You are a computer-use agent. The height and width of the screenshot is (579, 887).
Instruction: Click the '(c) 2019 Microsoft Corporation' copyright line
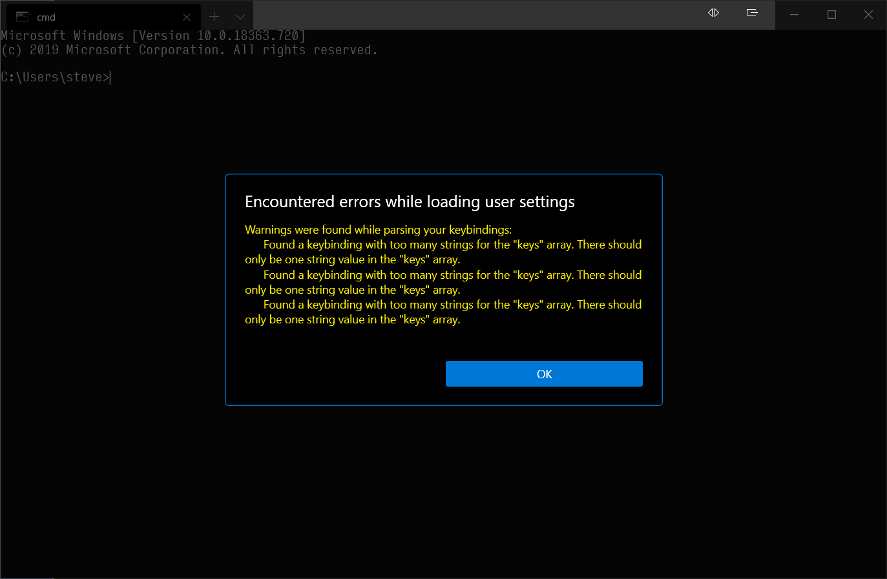(x=189, y=50)
